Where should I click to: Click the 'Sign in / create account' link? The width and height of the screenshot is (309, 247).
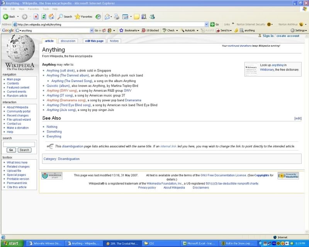pyautogui.click(x=281, y=36)
